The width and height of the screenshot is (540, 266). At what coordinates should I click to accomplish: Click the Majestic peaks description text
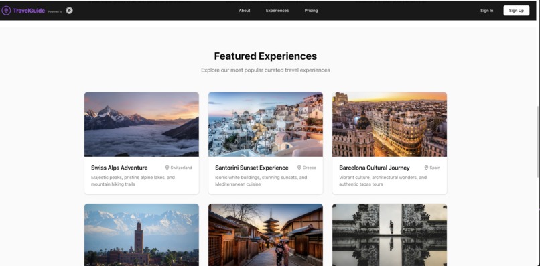[x=133, y=180]
